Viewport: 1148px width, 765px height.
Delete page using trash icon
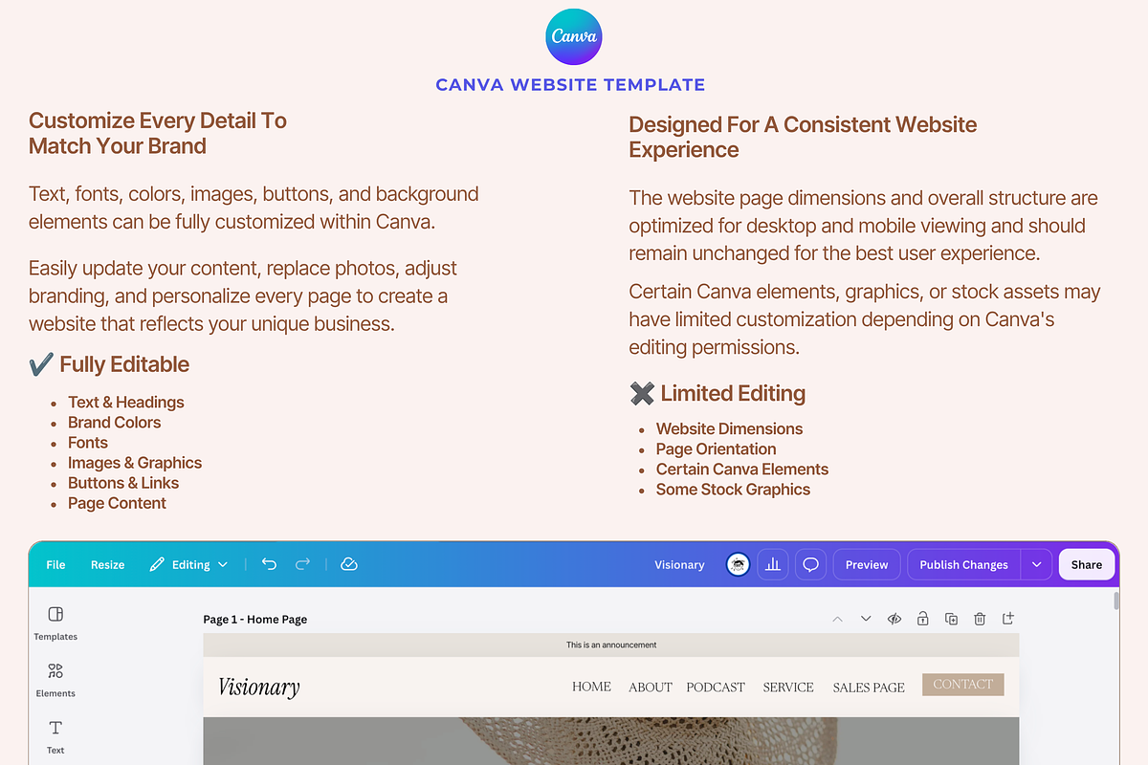coord(980,619)
